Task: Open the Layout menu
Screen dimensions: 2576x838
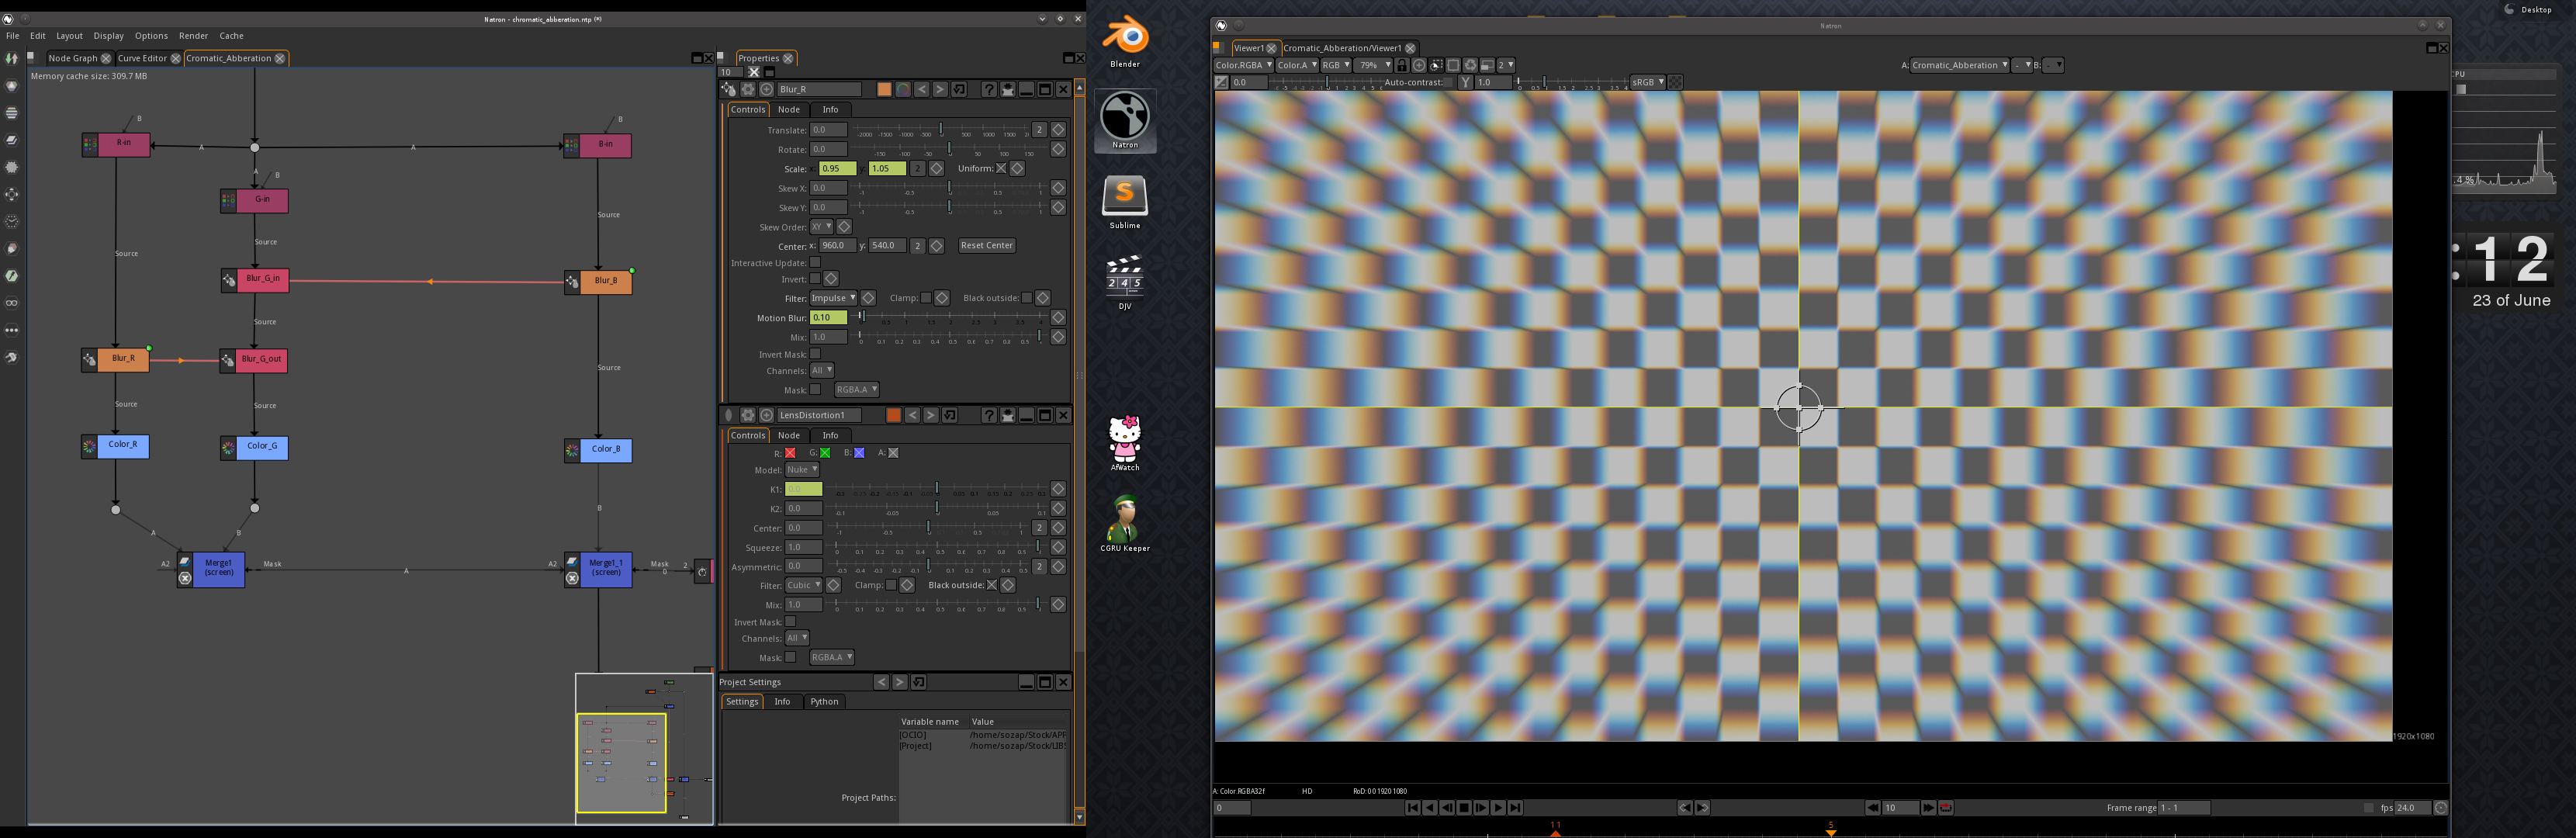Action: pos(69,36)
